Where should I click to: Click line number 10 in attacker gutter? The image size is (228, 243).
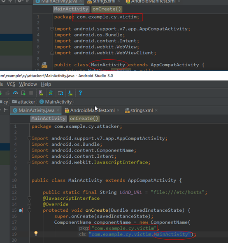(x=14, y=180)
